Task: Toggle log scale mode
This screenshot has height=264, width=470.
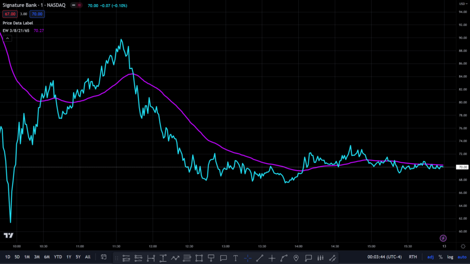Action: coord(450,257)
